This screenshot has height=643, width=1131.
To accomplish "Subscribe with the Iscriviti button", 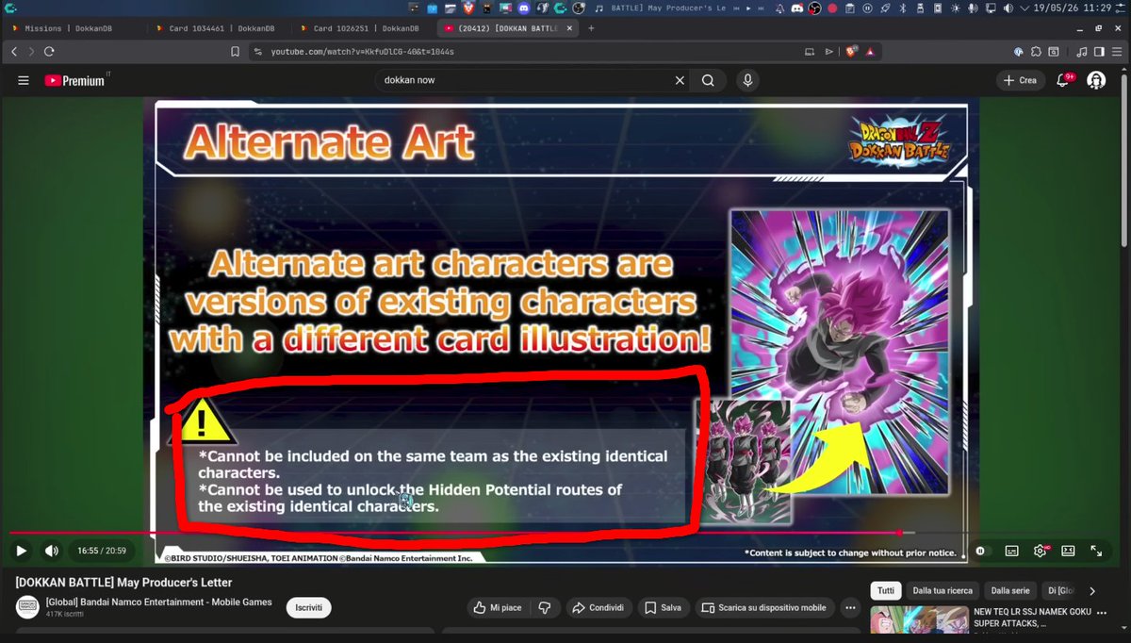I will (309, 608).
